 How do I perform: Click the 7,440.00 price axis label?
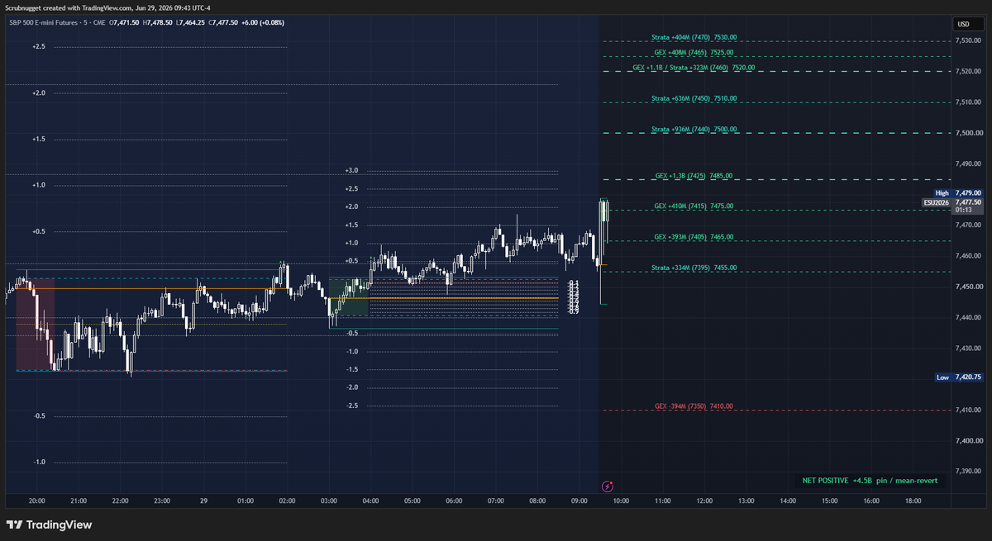point(968,317)
